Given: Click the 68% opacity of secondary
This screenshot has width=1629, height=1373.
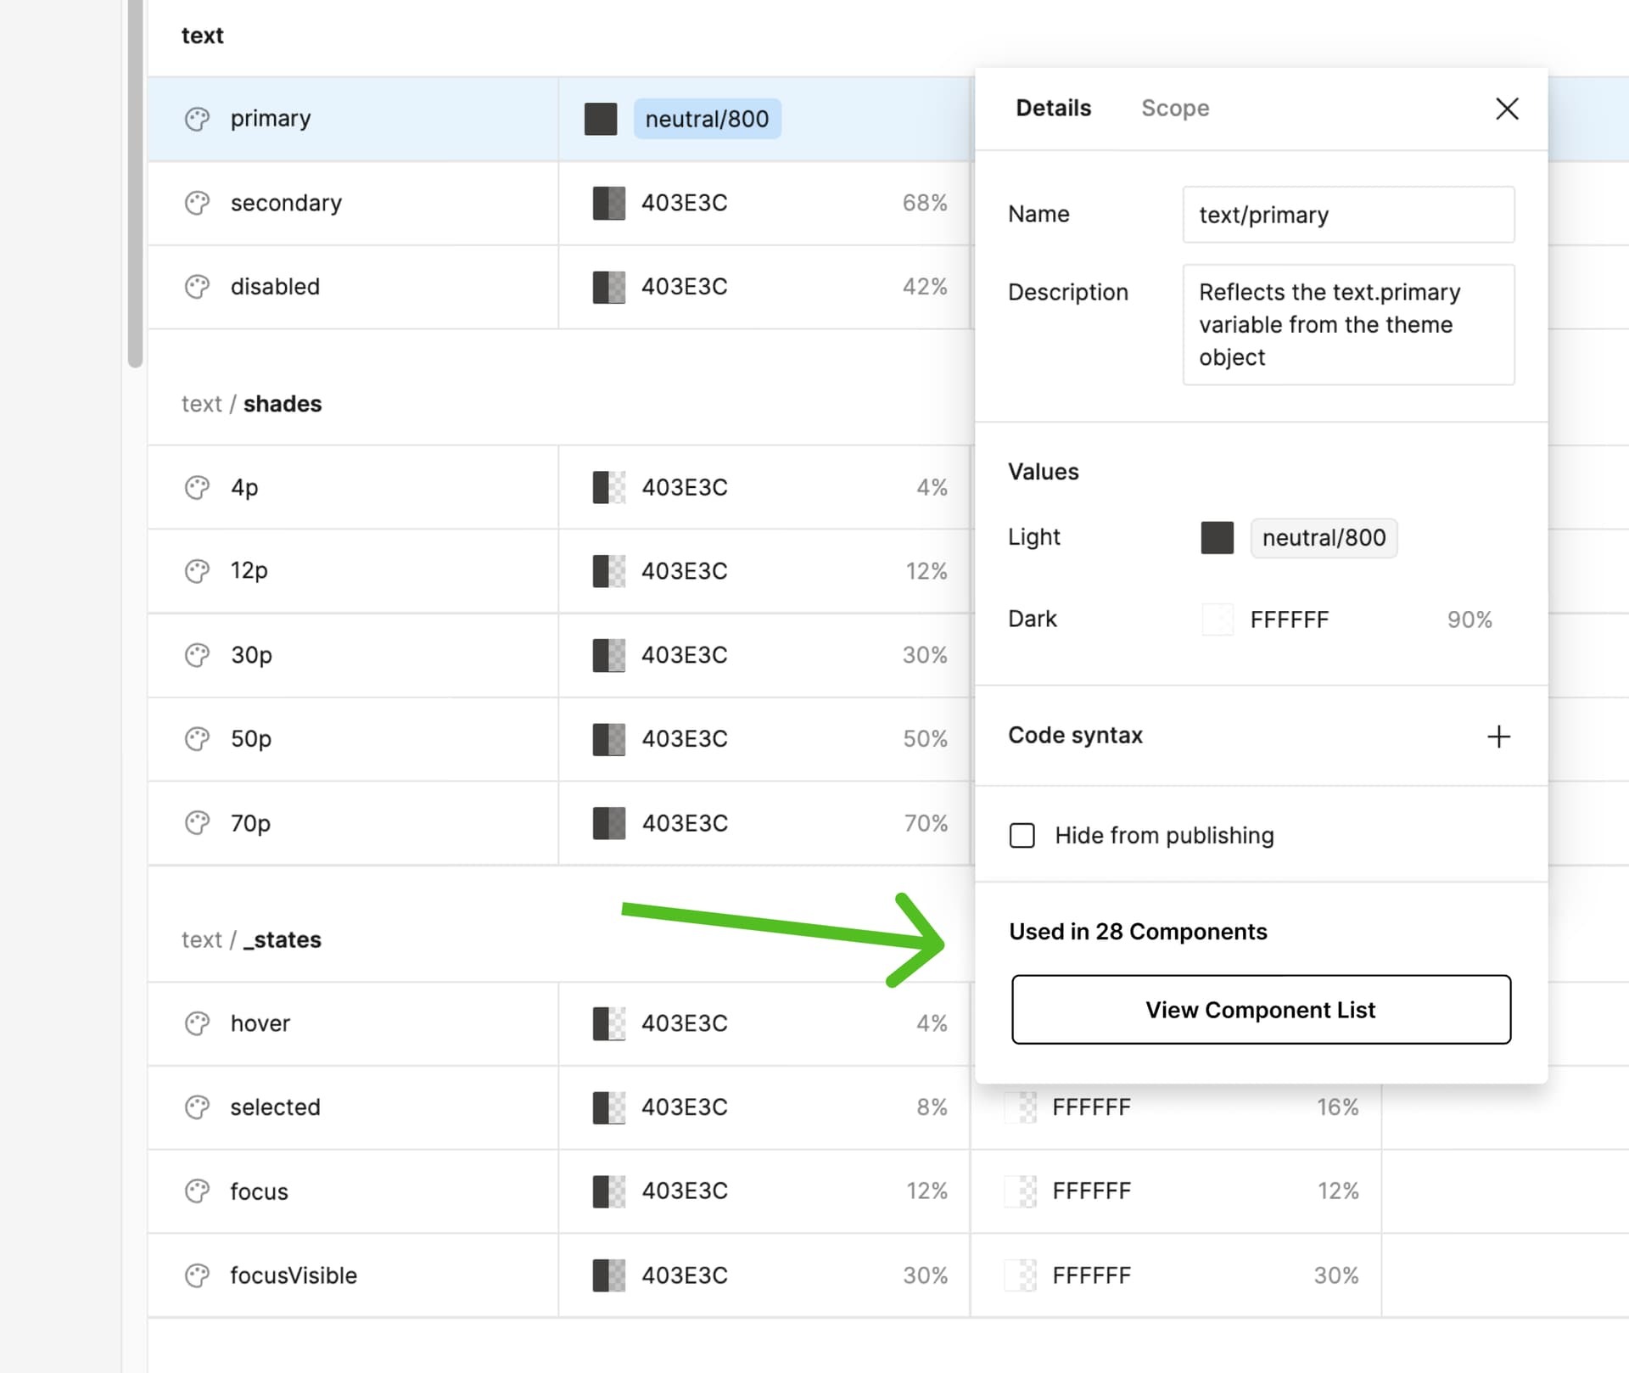Looking at the screenshot, I should click(925, 203).
